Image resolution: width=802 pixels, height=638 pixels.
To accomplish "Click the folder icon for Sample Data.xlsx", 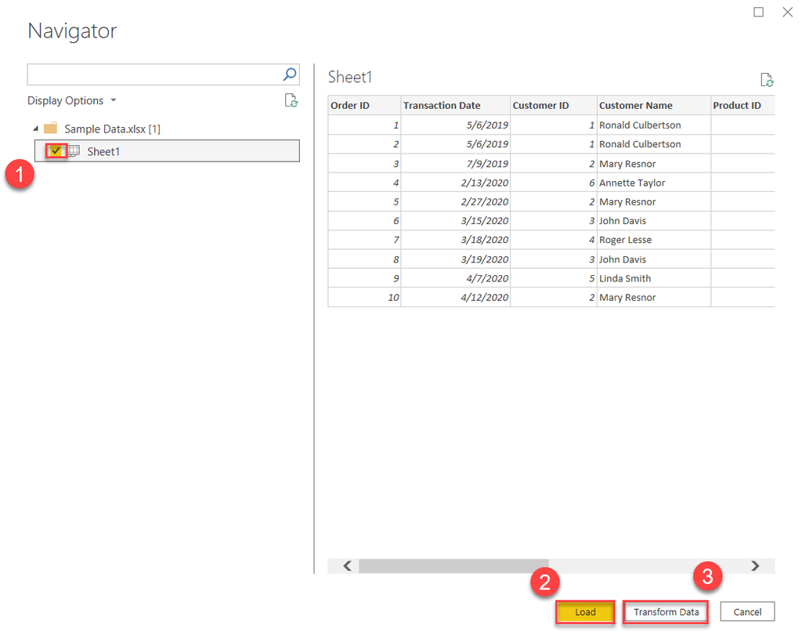I will click(x=51, y=128).
